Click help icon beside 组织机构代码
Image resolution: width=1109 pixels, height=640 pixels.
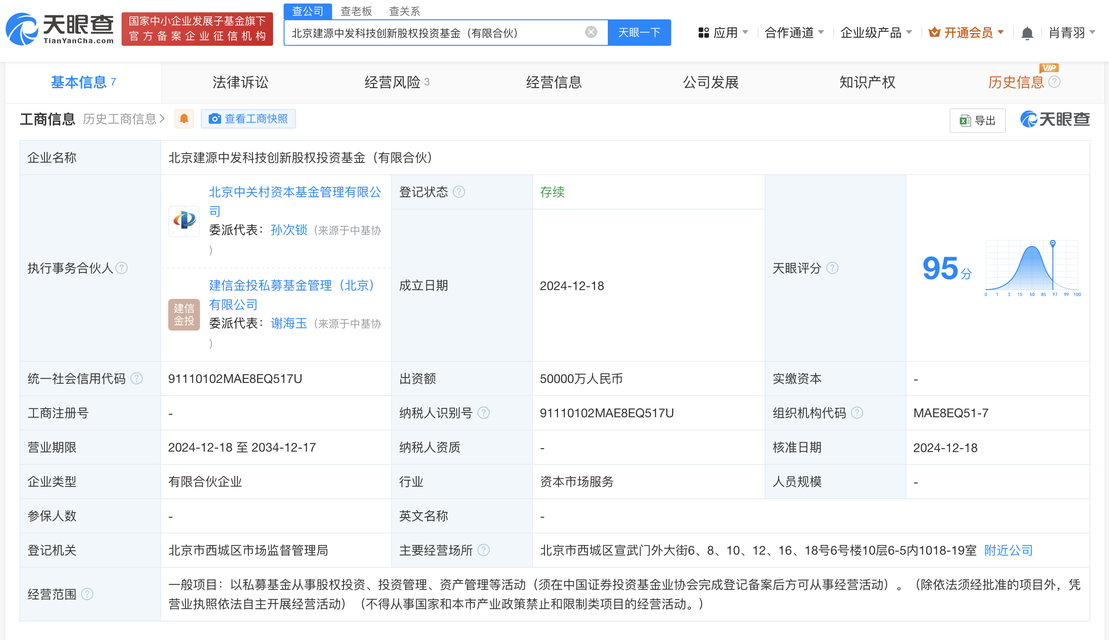click(x=857, y=413)
